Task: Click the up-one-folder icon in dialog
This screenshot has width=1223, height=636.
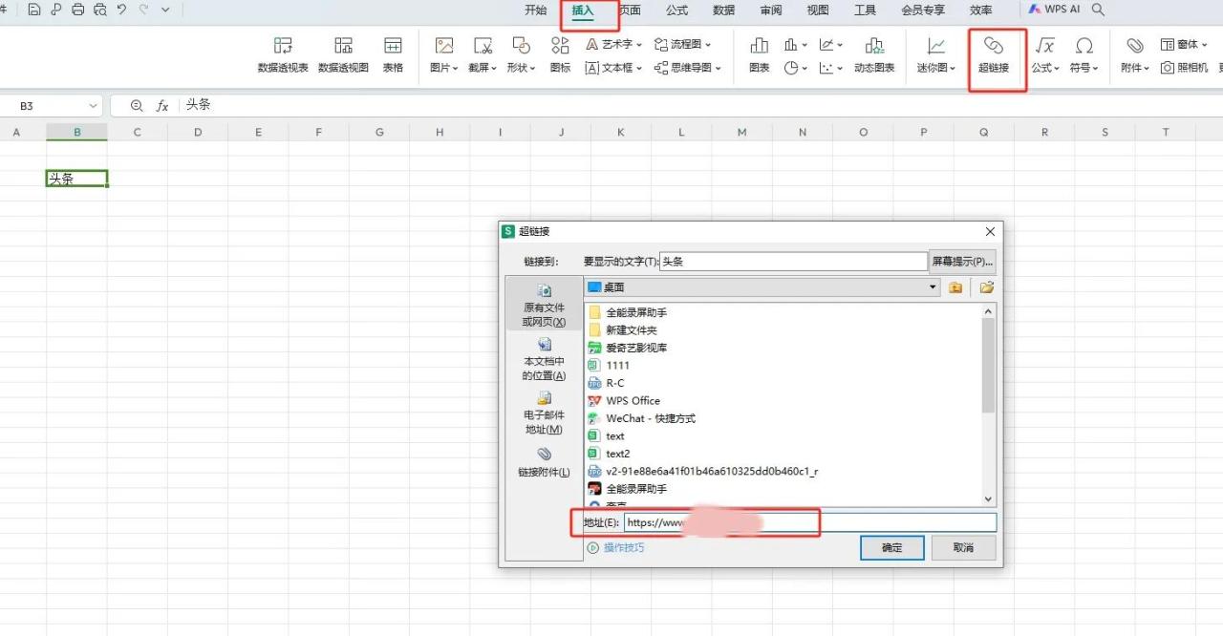Action: coord(955,287)
